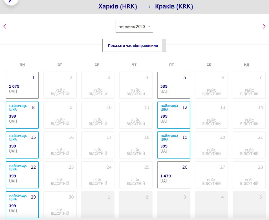Toggle Показати час відправлення switch
269x220 pixels.
pyautogui.click(x=134, y=45)
